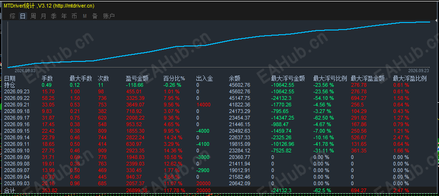
Task: Open the 账户 account tab
Action: point(109,16)
